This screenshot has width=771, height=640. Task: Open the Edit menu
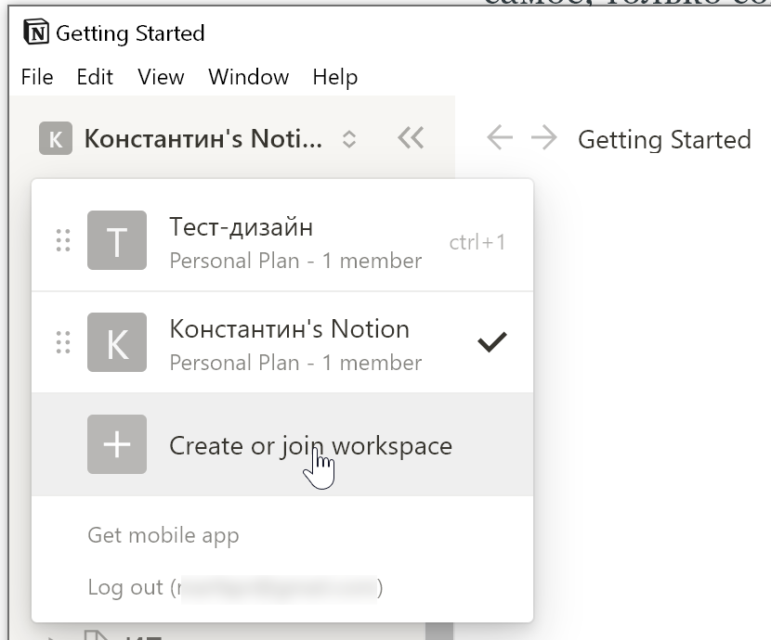click(95, 77)
